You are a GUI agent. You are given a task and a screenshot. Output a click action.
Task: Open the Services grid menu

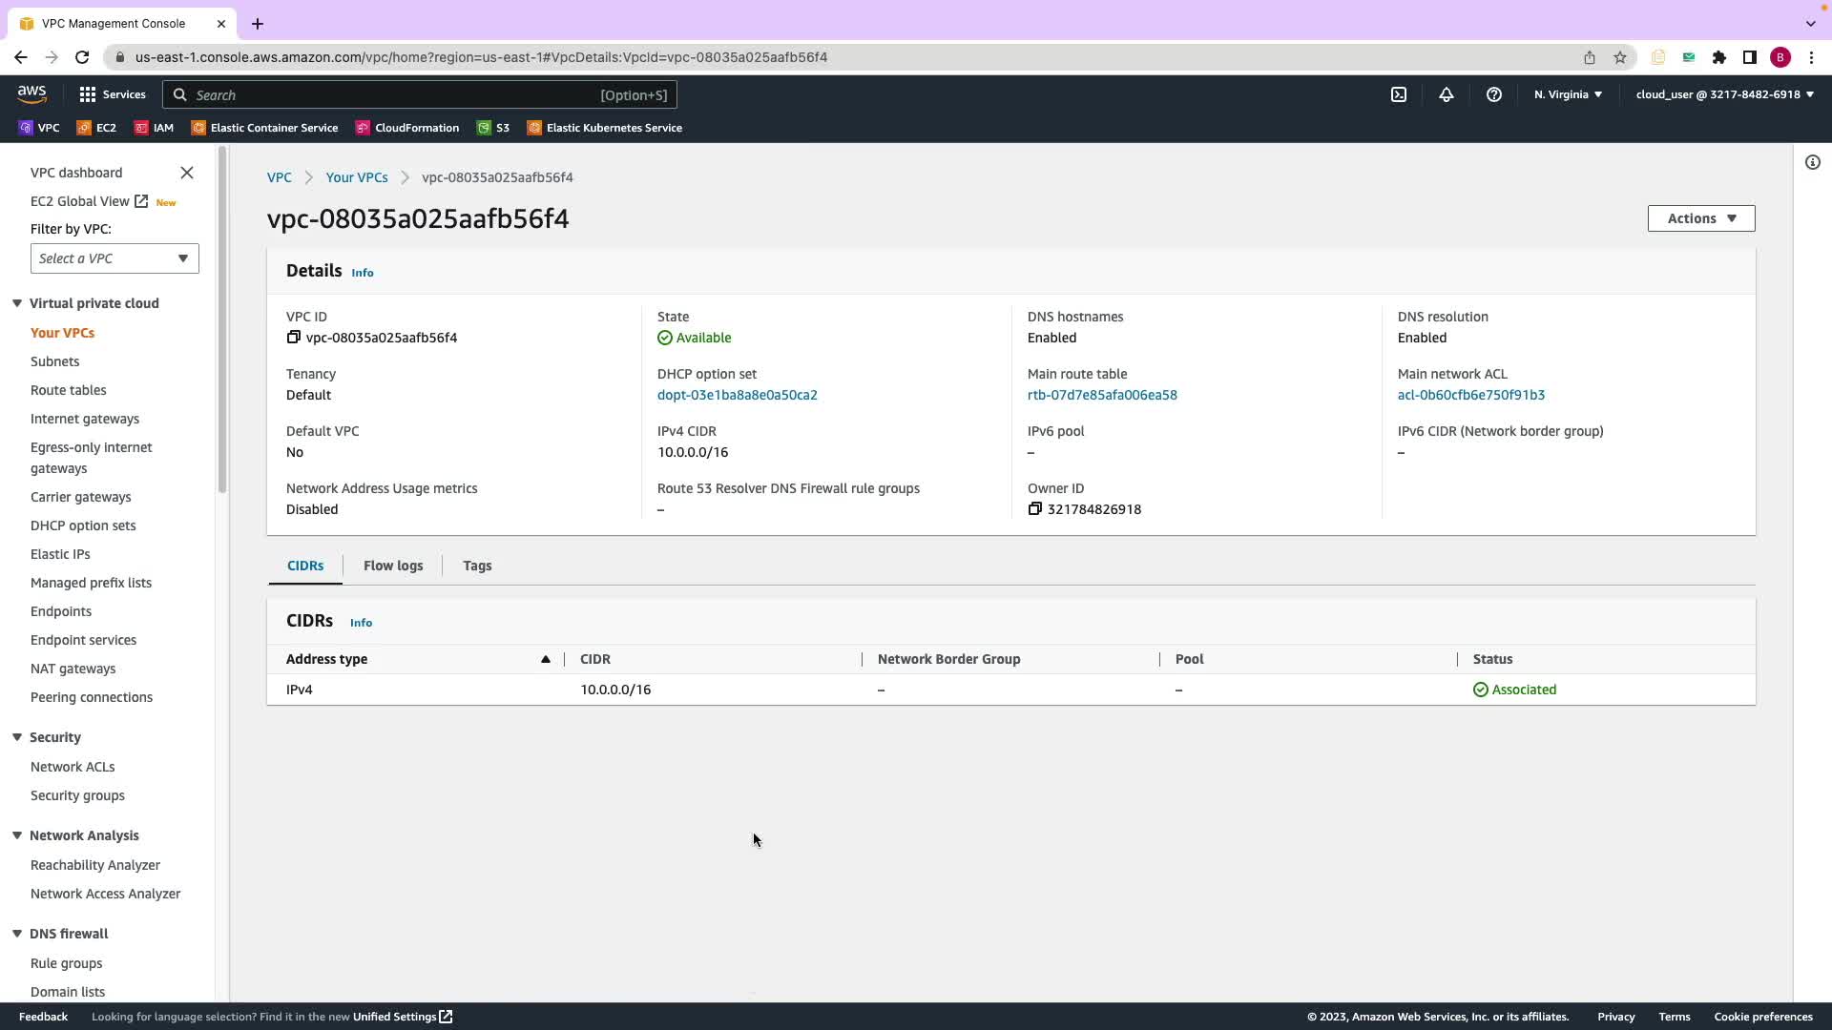[113, 94]
